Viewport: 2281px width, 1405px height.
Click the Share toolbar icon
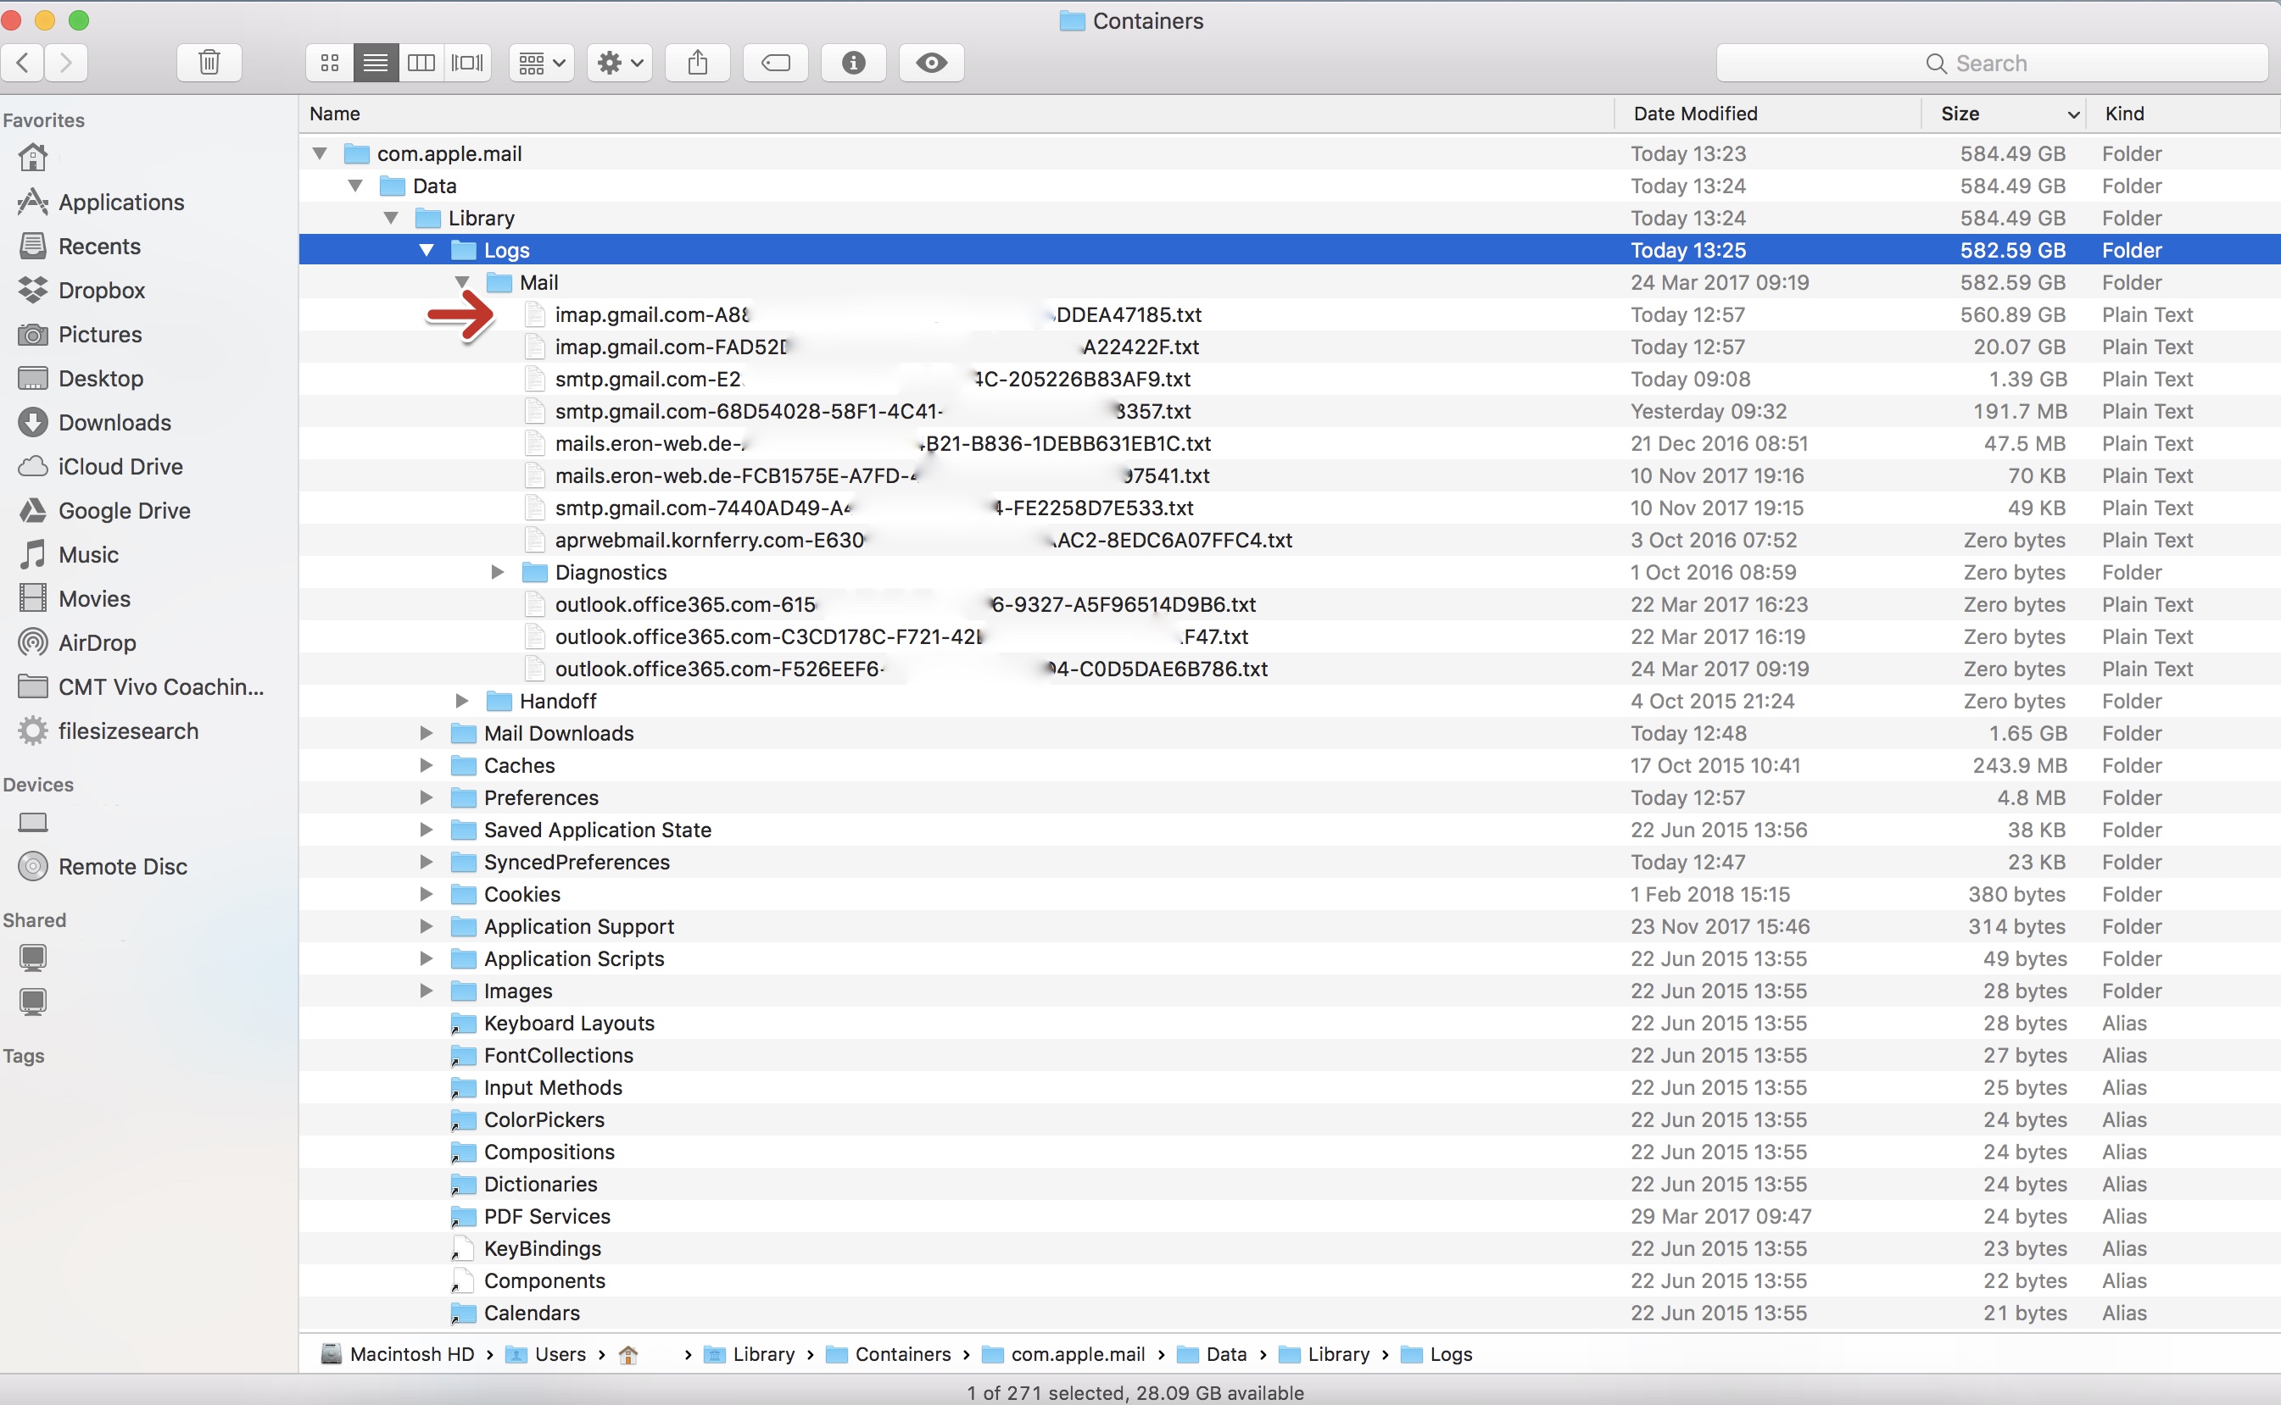tap(697, 62)
